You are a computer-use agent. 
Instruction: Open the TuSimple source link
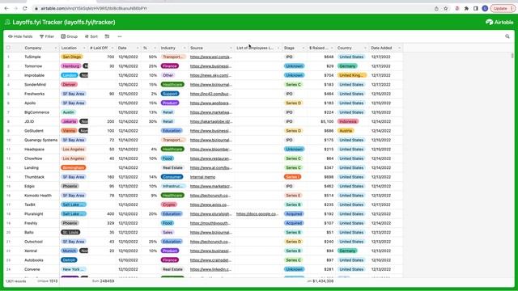tap(211, 57)
